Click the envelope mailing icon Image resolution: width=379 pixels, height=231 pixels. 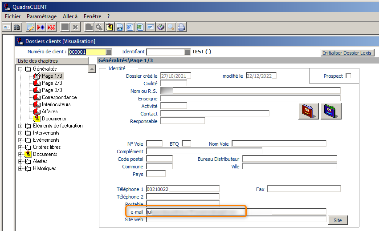pyautogui.click(x=151, y=27)
